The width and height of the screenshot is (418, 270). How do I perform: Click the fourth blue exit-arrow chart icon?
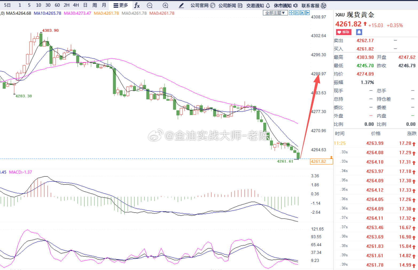(307, 13)
